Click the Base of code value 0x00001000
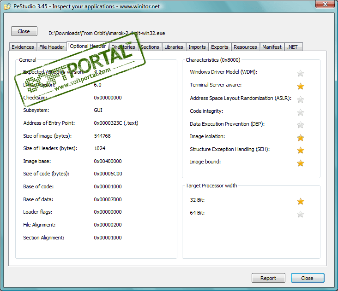Image resolution: width=338 pixels, height=291 pixels. click(x=108, y=187)
